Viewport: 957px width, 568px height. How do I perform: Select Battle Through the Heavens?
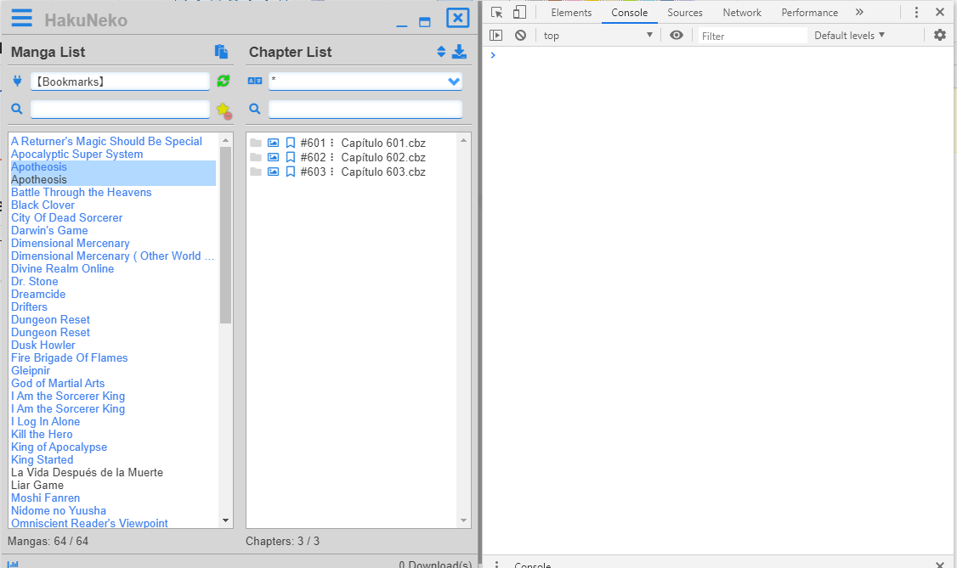pos(82,192)
